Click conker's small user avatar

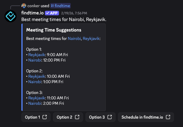point(24,6)
